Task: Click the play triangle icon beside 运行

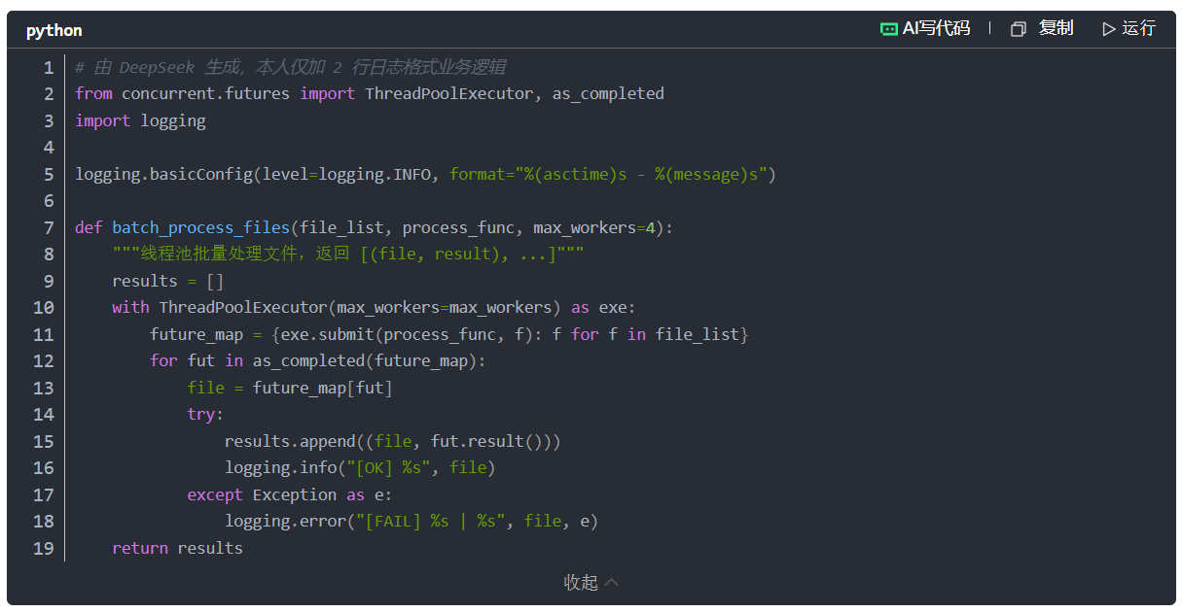Action: point(1108,29)
